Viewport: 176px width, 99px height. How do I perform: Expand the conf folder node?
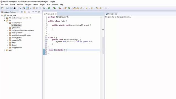[x=5, y=50]
